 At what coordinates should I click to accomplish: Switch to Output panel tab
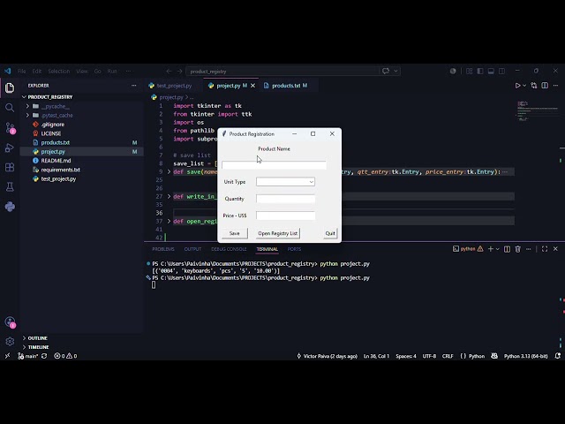coord(192,249)
